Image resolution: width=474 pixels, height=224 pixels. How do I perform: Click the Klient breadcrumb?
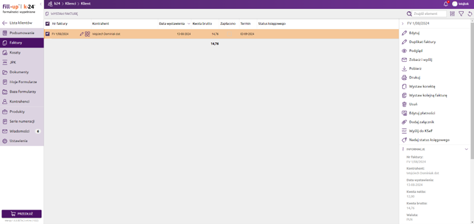point(85,4)
